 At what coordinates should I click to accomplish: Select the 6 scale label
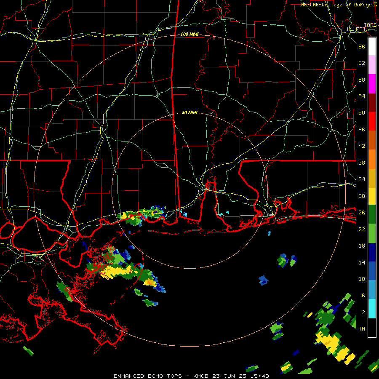click(x=363, y=296)
